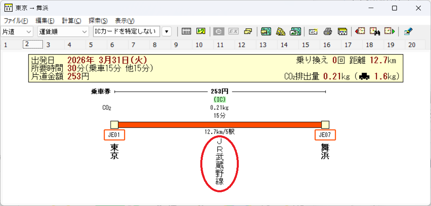This screenshot has width=431, height=206.
Task: Switch to route tab 19
Action: click(395, 45)
